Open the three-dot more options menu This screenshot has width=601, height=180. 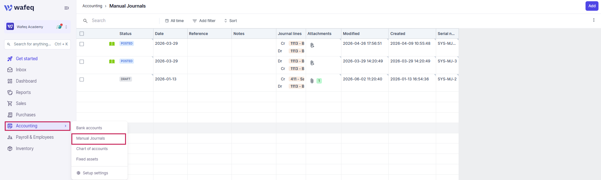click(x=594, y=20)
